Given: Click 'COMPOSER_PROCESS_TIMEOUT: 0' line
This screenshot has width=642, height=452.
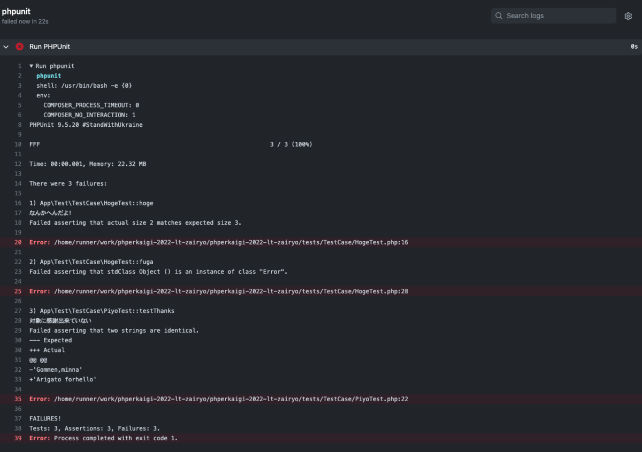Looking at the screenshot, I should point(91,105).
